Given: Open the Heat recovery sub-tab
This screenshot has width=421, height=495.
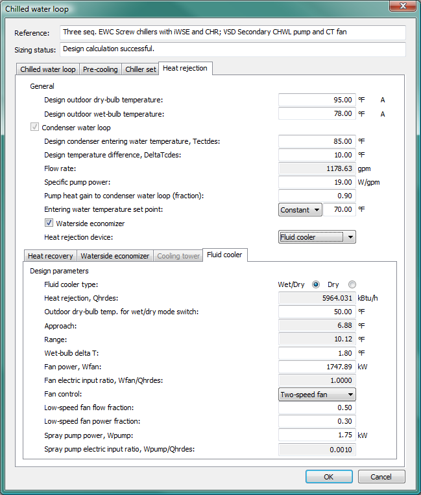Looking at the screenshot, I should pos(50,256).
